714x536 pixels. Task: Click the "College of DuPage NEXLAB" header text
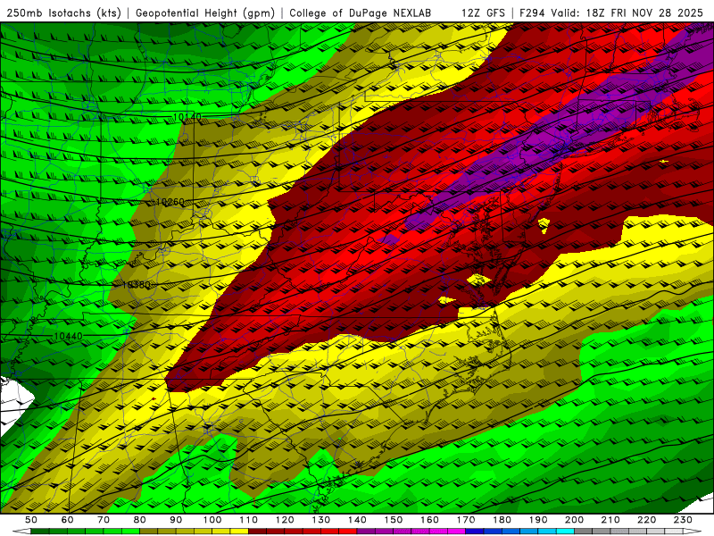coord(360,13)
